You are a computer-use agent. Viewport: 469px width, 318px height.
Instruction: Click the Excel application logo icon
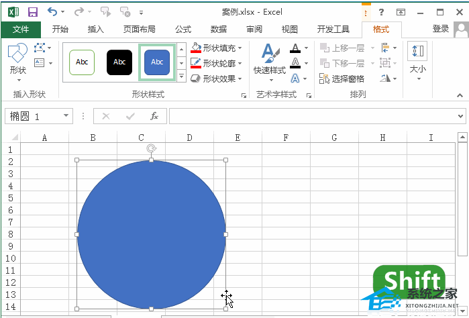[14, 12]
